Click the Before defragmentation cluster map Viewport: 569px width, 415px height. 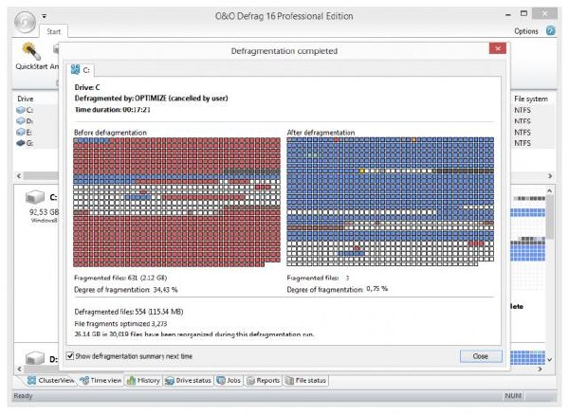[176, 202]
